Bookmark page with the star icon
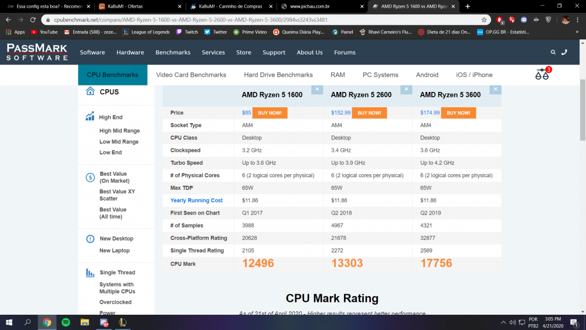586x330 pixels. pos(484,19)
